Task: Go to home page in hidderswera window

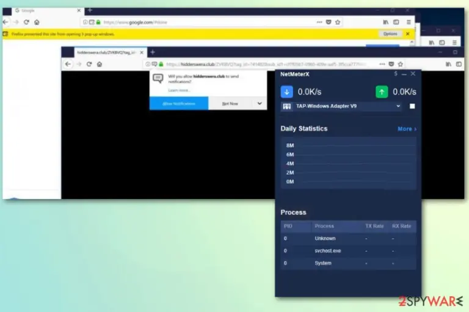Action: pos(100,64)
